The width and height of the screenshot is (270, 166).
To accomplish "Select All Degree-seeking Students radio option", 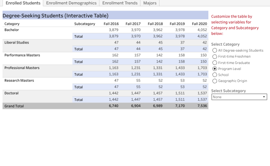I will click(215, 50).
